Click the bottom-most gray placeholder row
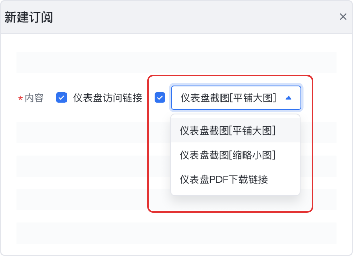 tap(176, 233)
